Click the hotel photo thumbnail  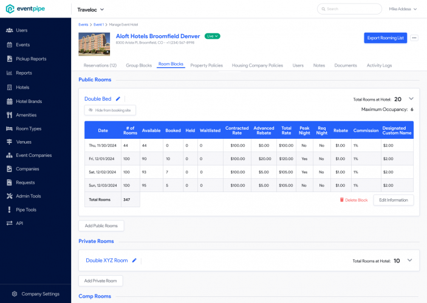(94, 44)
